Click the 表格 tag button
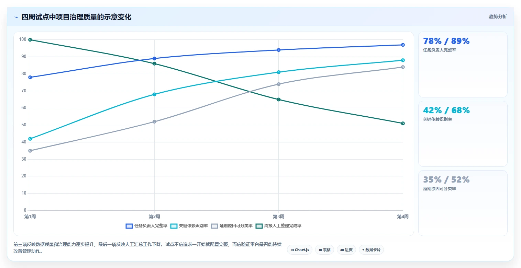 pyautogui.click(x=324, y=250)
